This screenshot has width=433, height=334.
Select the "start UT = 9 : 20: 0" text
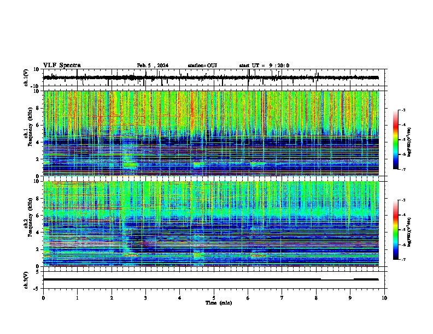tap(264, 65)
